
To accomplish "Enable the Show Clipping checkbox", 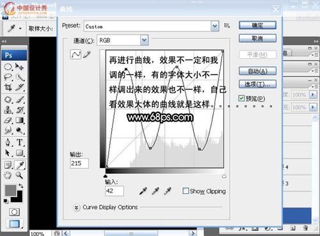I will coord(186,191).
